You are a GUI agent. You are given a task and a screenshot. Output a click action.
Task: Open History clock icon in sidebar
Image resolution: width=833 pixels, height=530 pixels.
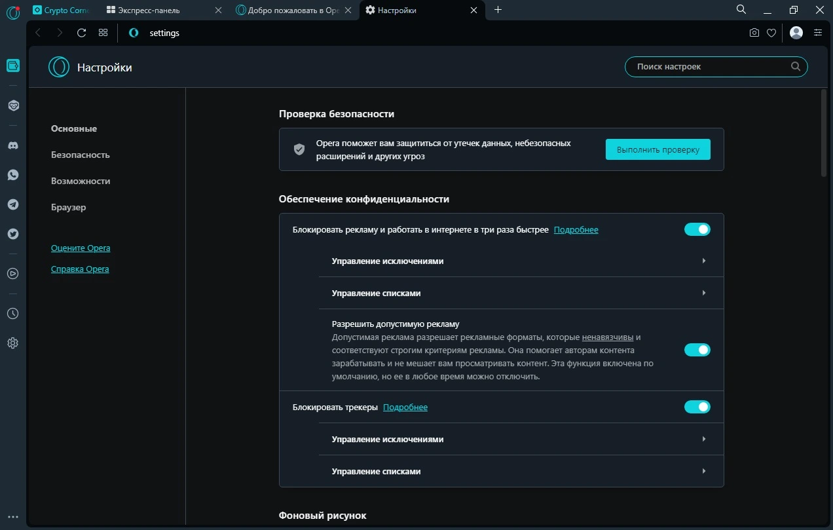(x=12, y=314)
